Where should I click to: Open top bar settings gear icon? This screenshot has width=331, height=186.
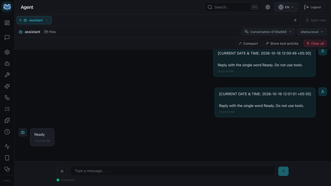(268, 7)
